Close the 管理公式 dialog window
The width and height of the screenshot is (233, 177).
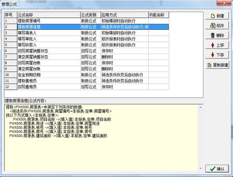pyautogui.click(x=225, y=3)
